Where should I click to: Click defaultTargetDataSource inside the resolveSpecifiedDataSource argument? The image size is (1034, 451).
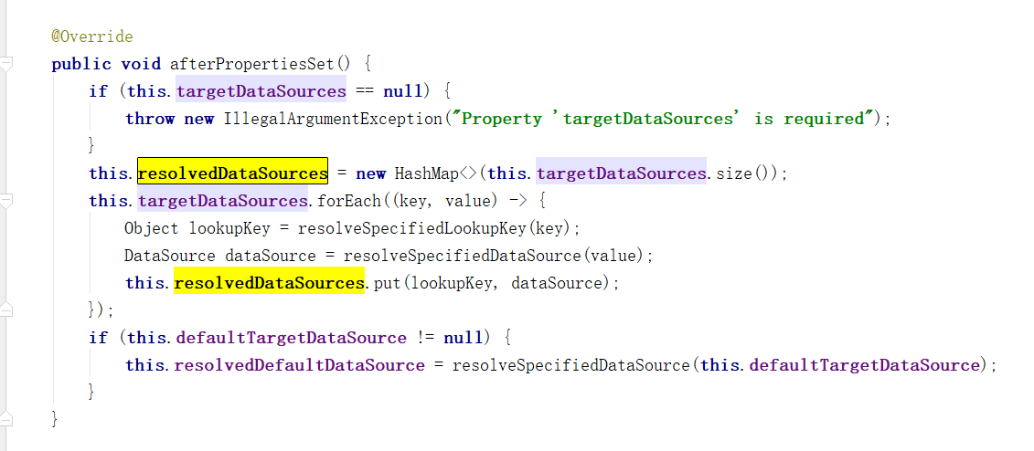tap(865, 365)
